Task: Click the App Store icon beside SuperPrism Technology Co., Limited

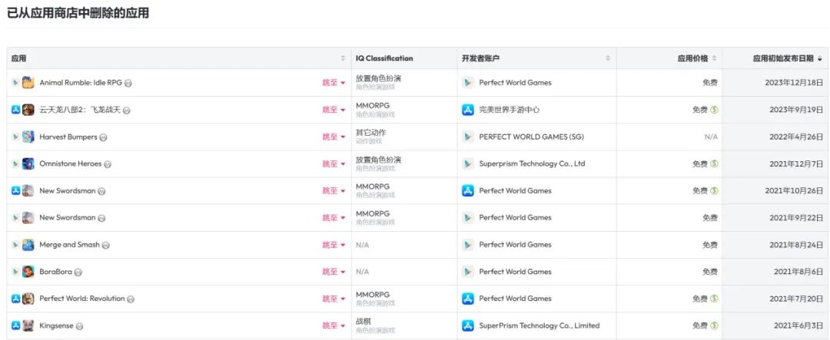Action: pyautogui.click(x=468, y=325)
